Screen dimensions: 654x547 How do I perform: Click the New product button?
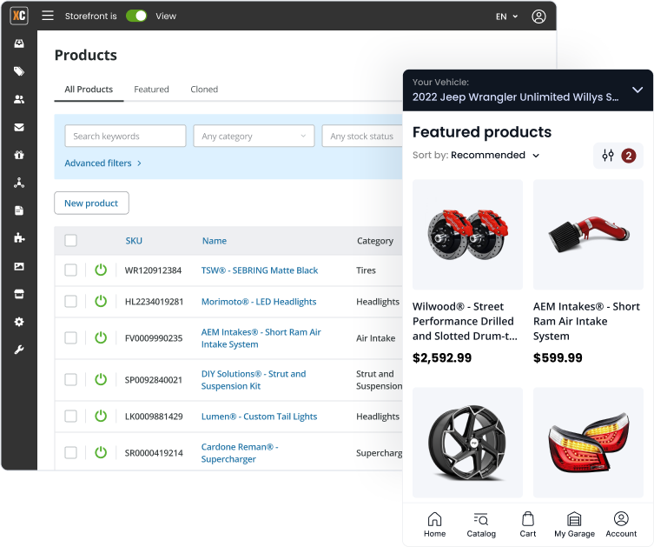pyautogui.click(x=91, y=203)
